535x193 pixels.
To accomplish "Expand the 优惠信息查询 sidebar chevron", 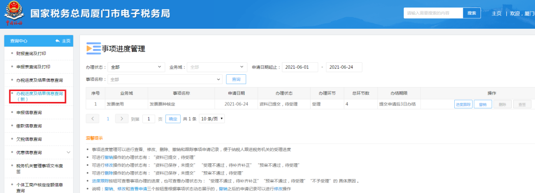I will (x=68, y=152).
